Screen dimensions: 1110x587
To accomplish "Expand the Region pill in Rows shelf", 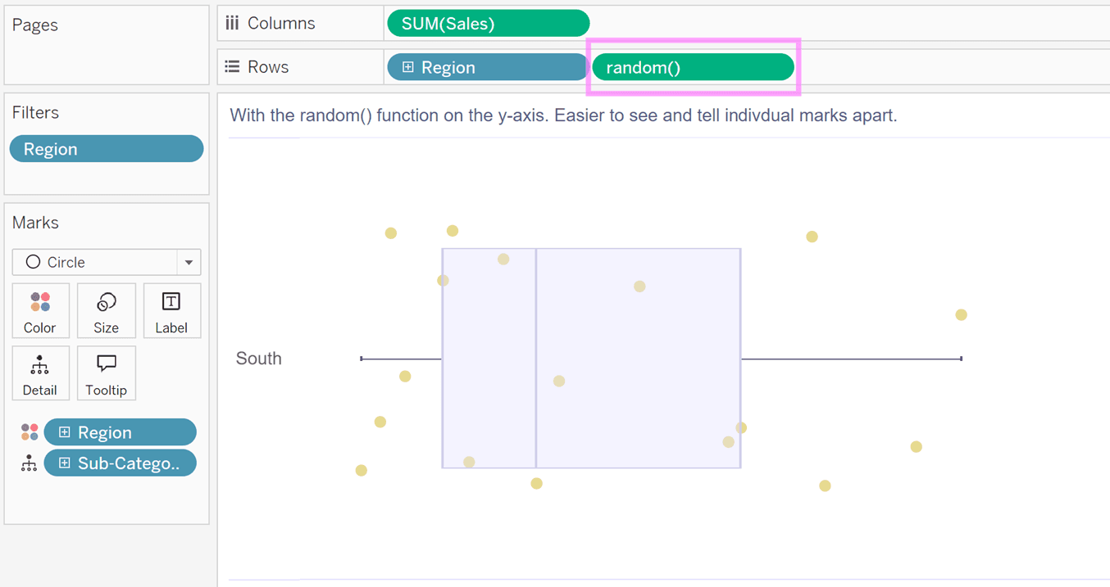I will click(408, 67).
